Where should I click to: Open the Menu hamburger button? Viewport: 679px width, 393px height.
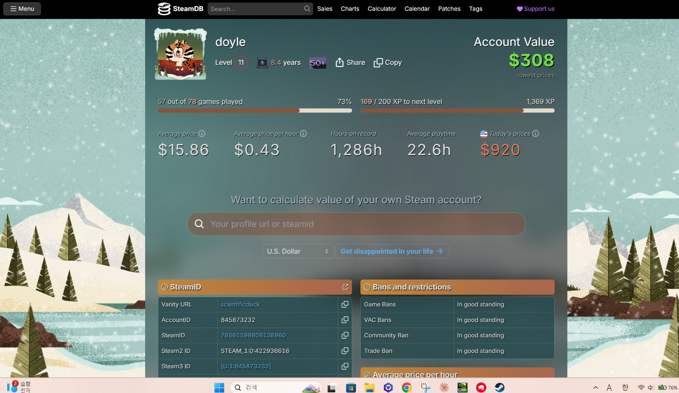[22, 8]
